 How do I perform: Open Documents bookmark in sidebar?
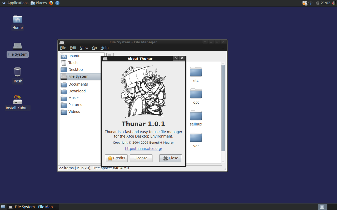pyautogui.click(x=80, y=84)
